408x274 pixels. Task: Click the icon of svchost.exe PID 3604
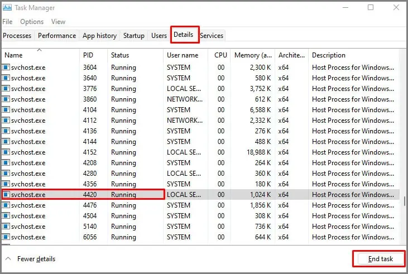click(6, 68)
